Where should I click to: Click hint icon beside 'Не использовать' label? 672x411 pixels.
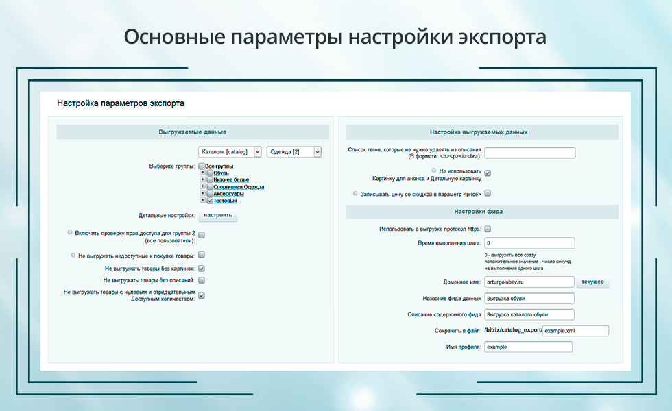[435, 170]
